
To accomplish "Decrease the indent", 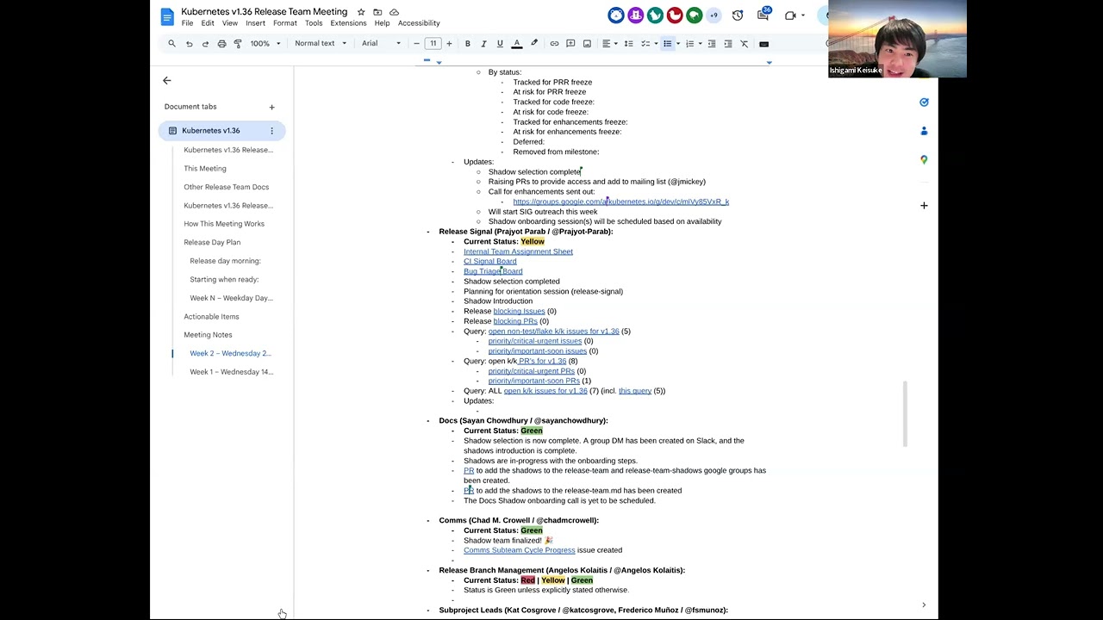I will 712,44.
